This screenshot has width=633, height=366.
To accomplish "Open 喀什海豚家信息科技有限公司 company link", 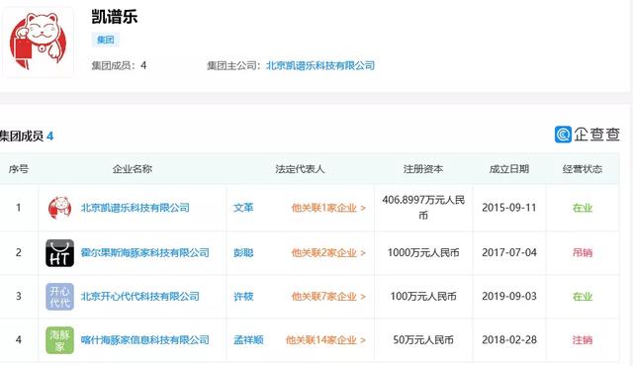I will (x=145, y=340).
